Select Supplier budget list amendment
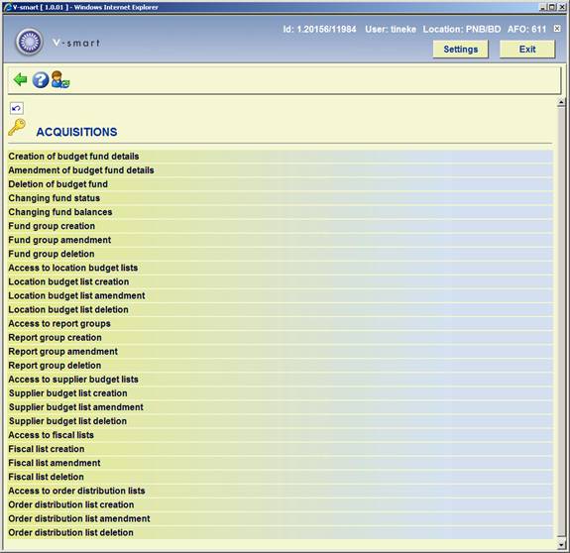The image size is (570, 553). coord(281,407)
